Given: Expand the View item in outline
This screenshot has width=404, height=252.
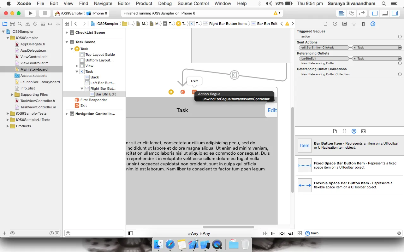Looking at the screenshot, I should (77, 66).
